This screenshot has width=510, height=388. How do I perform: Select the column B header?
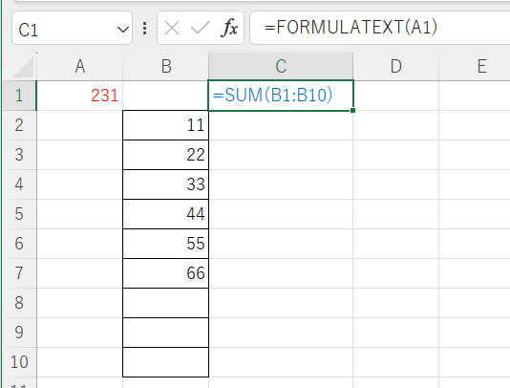click(x=166, y=66)
